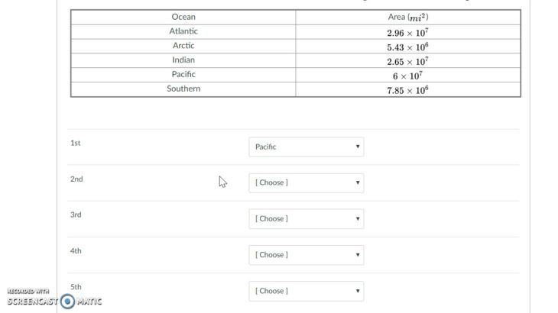The height and width of the screenshot is (313, 558).
Task: Open the 2nd place Choose dropdown
Action: pyautogui.click(x=306, y=182)
